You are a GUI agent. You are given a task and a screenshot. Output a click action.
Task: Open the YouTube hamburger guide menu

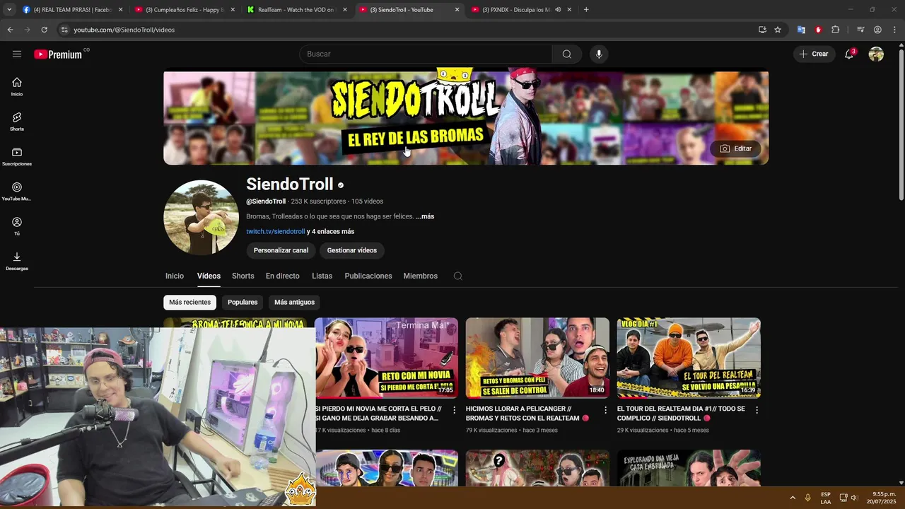[17, 54]
